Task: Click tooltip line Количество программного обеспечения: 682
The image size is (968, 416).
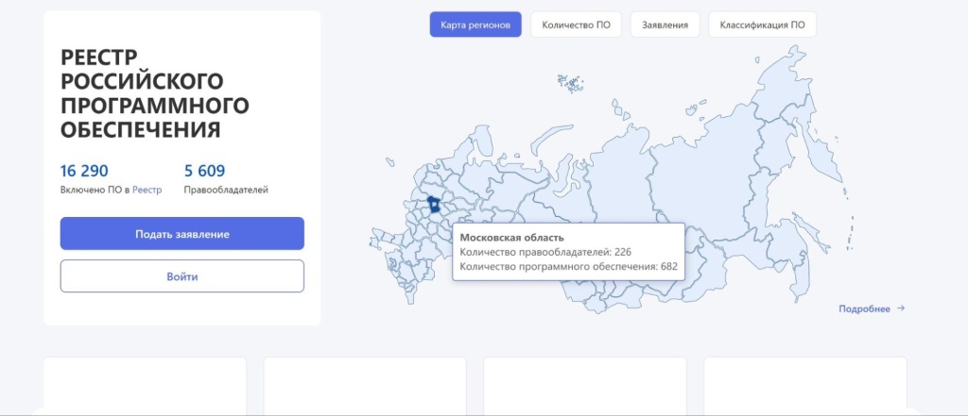Action: pyautogui.click(x=568, y=267)
